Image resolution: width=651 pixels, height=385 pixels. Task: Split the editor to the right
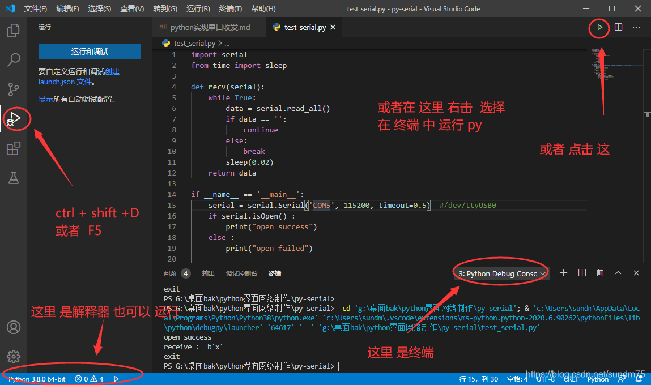[618, 27]
